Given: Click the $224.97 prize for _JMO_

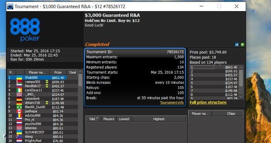Looking at the screenshot, I should coord(58,95).
